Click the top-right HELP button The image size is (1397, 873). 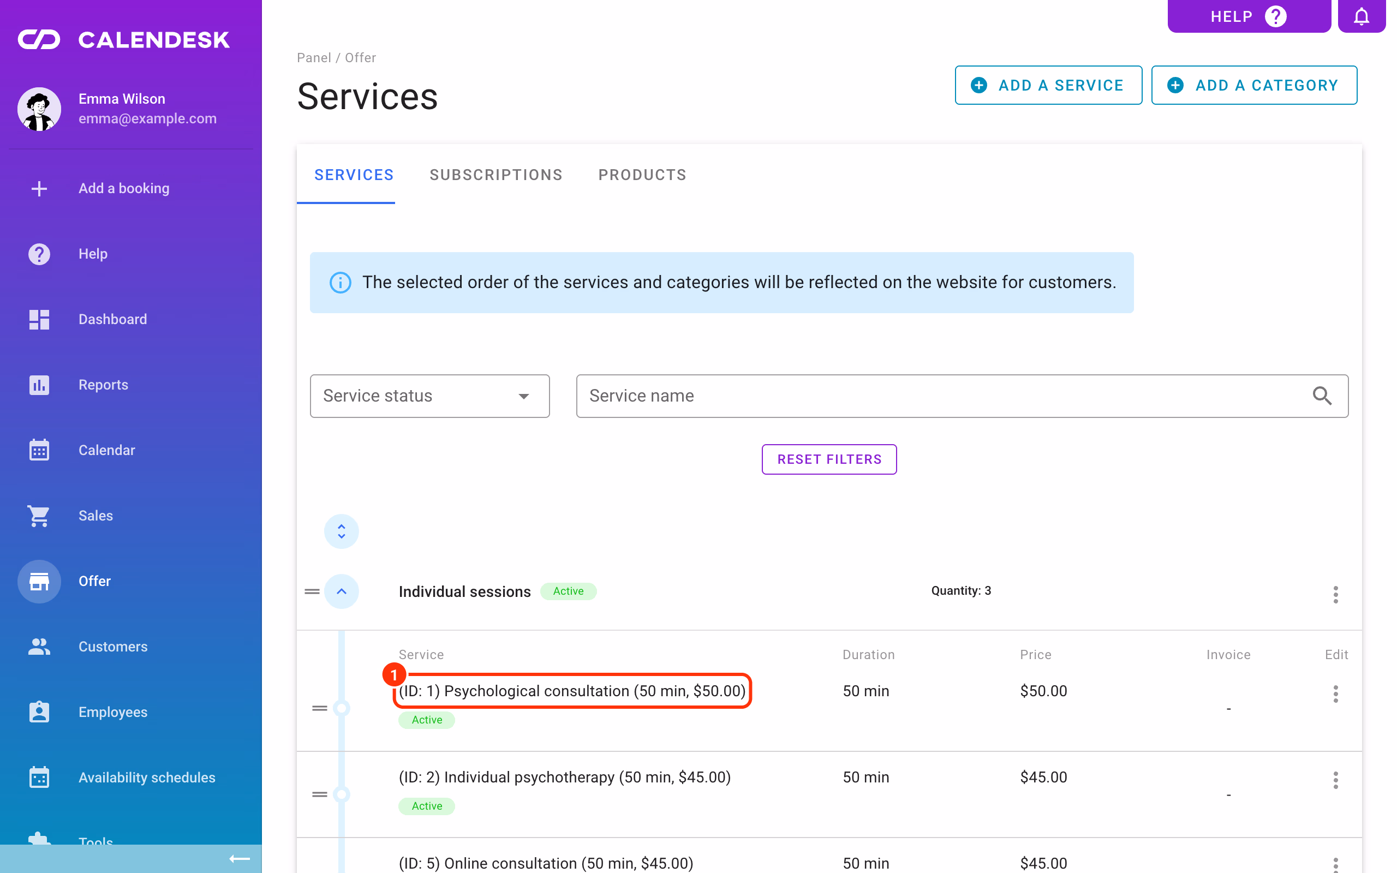tap(1249, 16)
